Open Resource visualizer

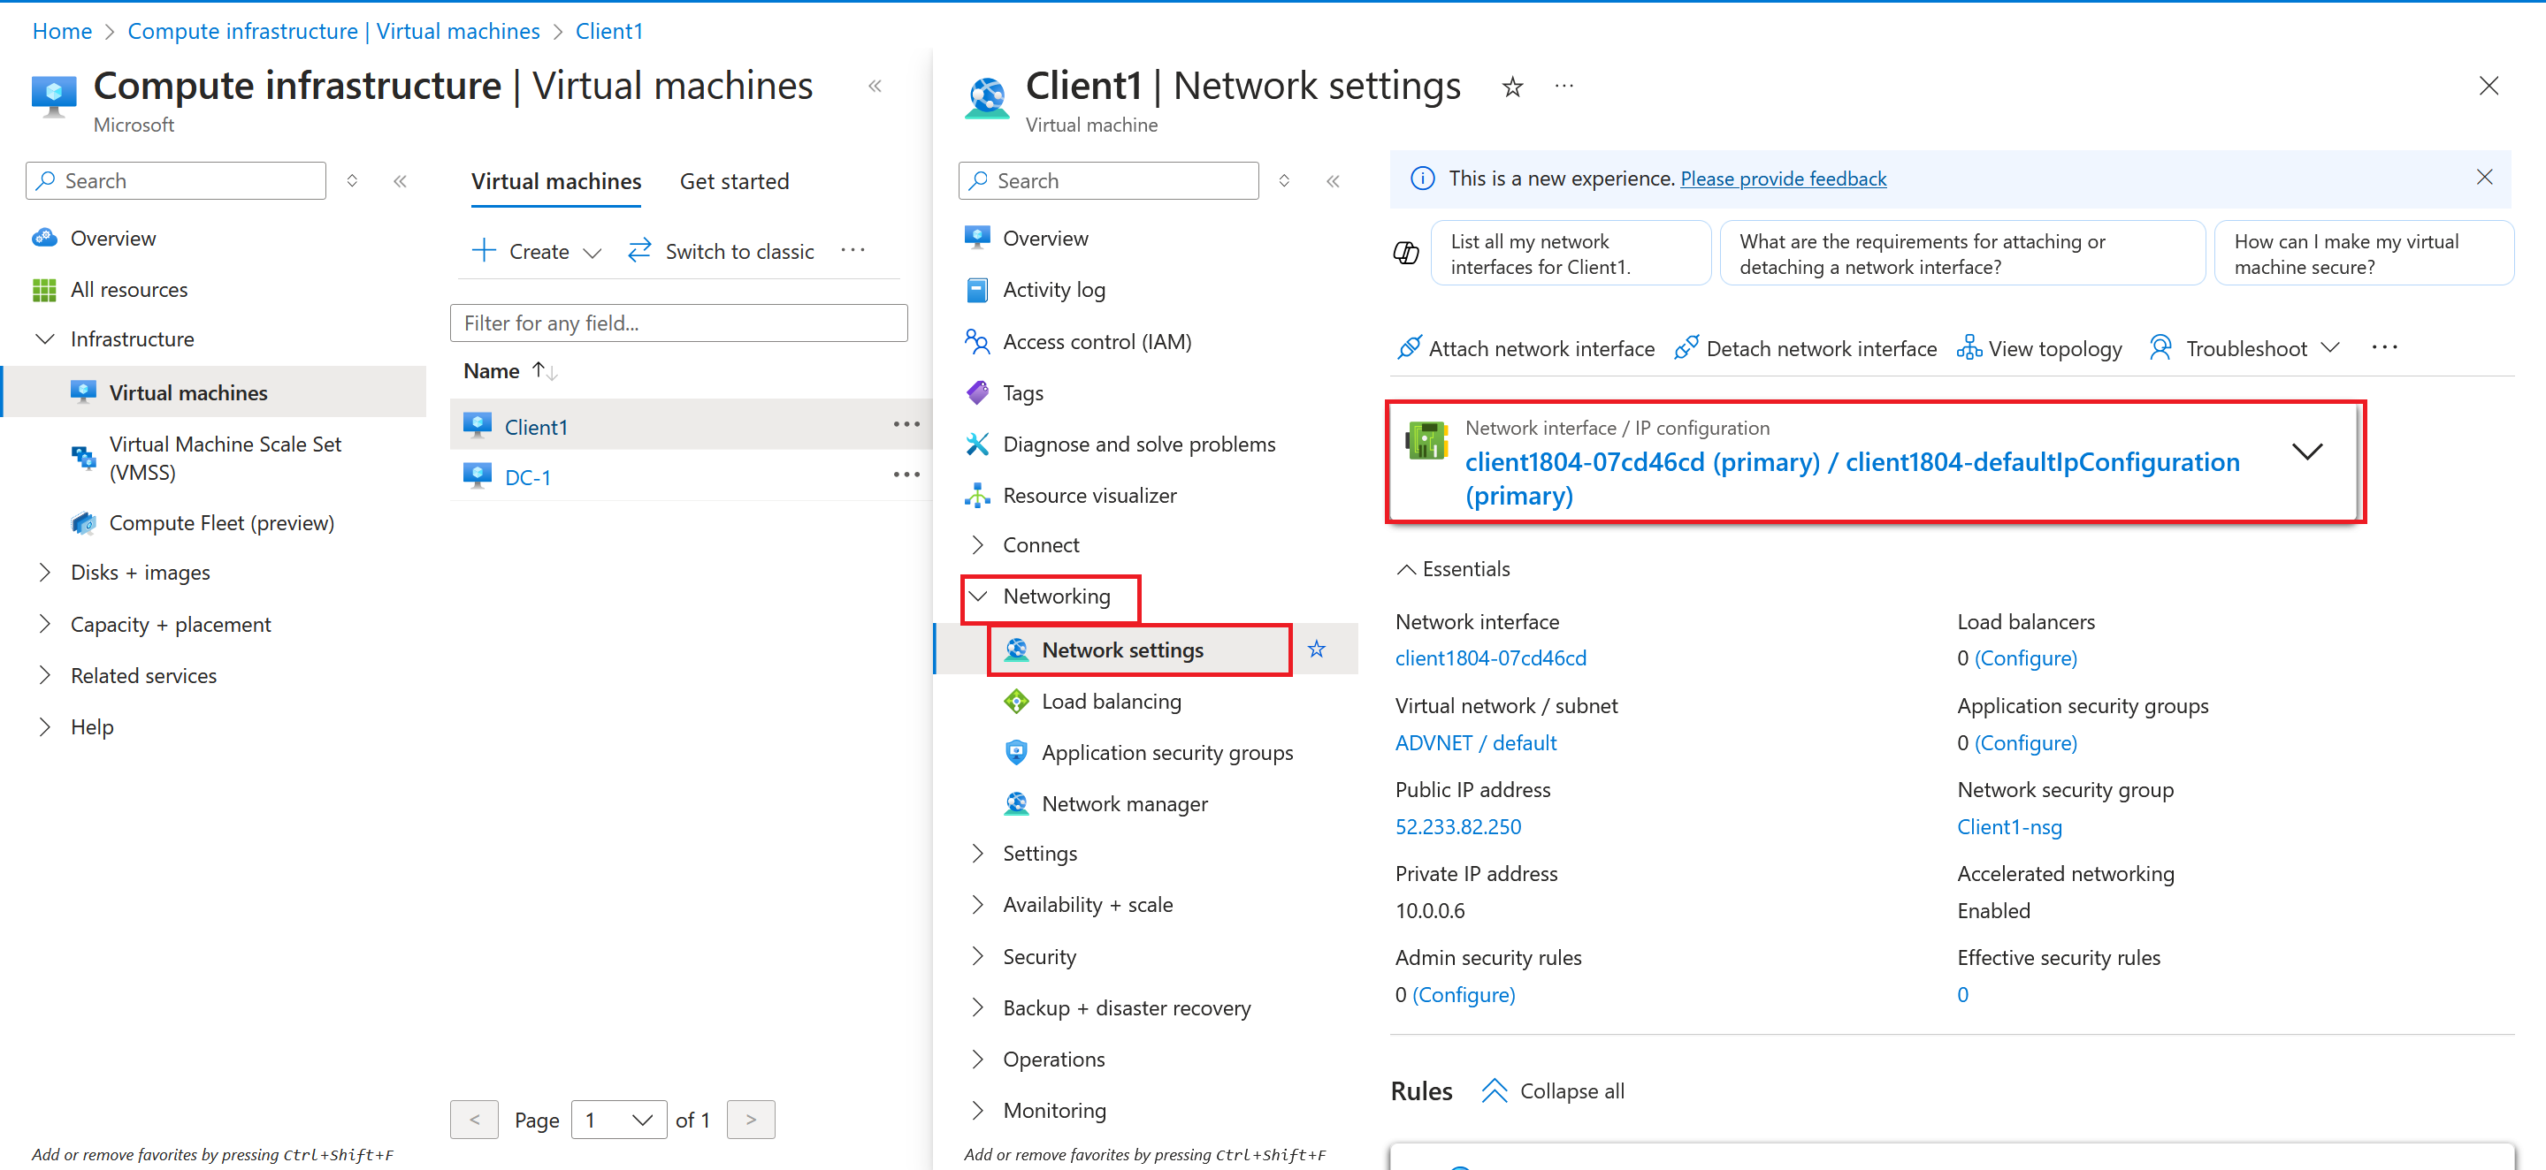coord(1090,496)
